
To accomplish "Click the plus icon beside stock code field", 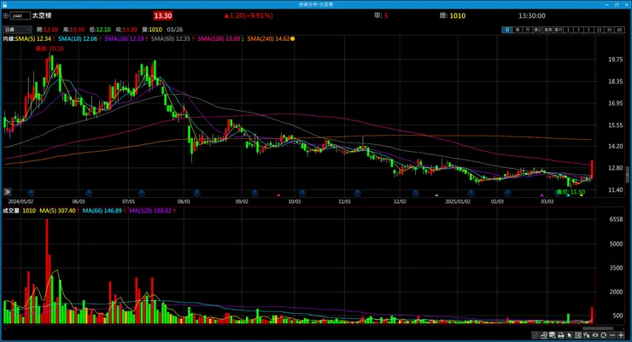I will (6, 15).
